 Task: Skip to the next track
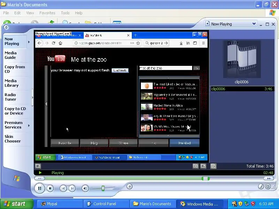[x=72, y=188]
